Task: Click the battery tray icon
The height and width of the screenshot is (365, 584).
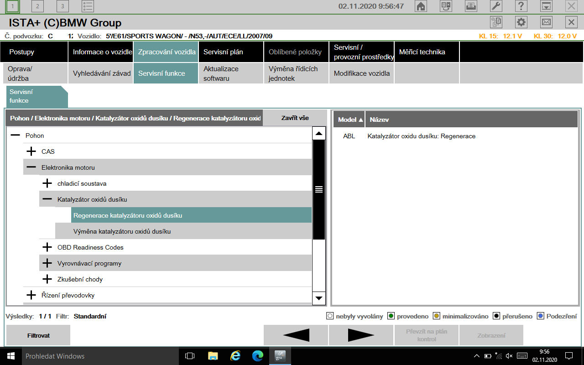Action: point(488,356)
